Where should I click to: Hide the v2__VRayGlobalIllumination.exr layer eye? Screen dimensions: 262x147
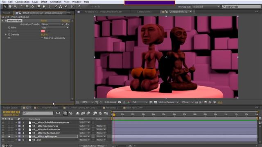pos(3,122)
